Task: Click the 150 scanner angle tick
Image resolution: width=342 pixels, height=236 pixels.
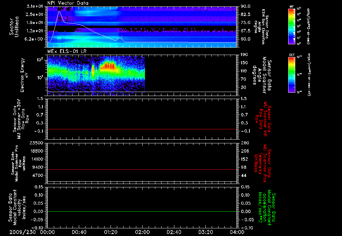Action: [244, 63]
